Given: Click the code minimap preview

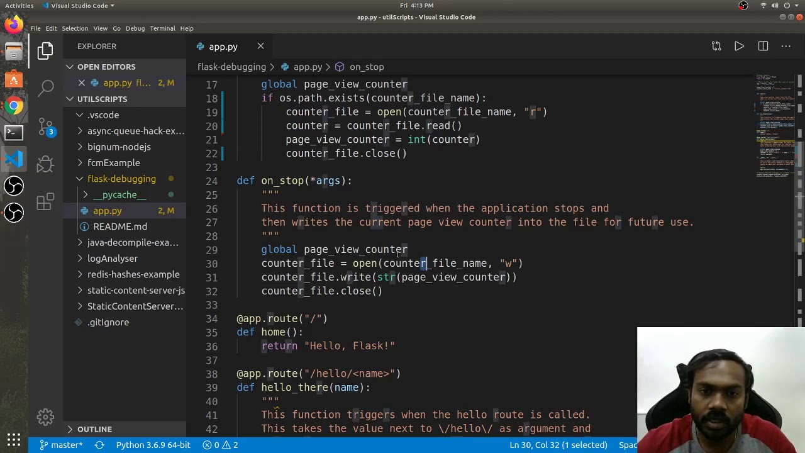Looking at the screenshot, I should point(775,126).
